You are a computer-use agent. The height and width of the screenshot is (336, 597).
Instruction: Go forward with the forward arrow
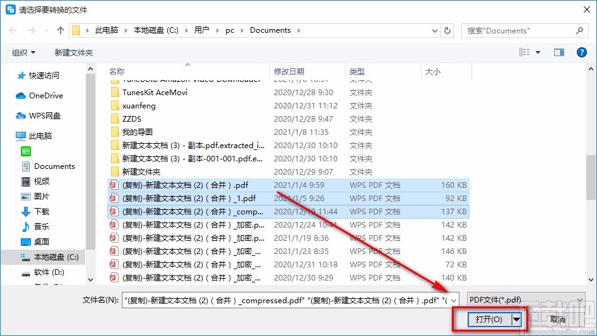coord(31,30)
